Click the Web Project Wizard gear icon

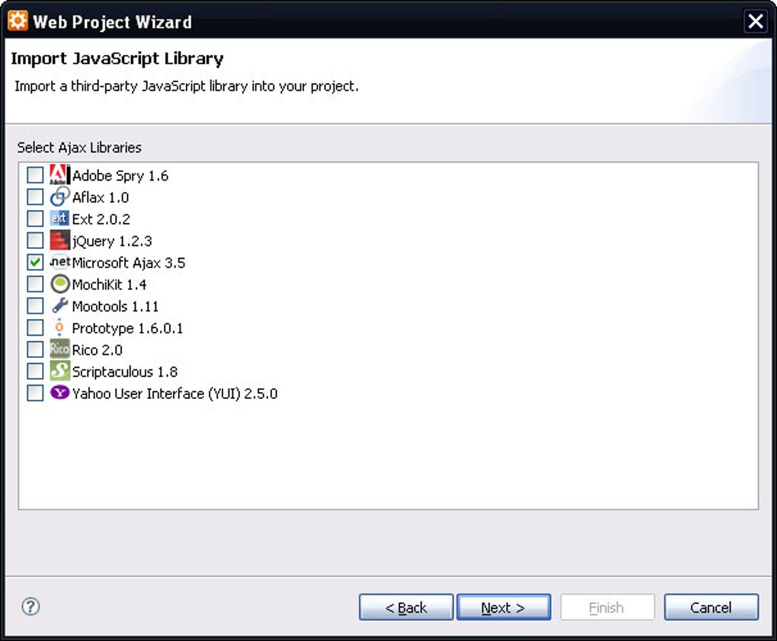click(18, 21)
